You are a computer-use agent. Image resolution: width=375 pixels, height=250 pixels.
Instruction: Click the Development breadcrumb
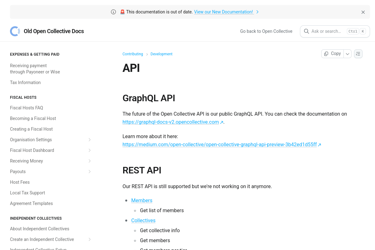pos(162,54)
